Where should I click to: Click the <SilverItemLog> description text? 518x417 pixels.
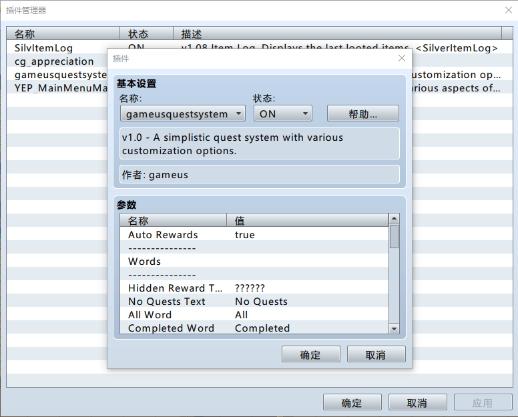tap(457, 48)
